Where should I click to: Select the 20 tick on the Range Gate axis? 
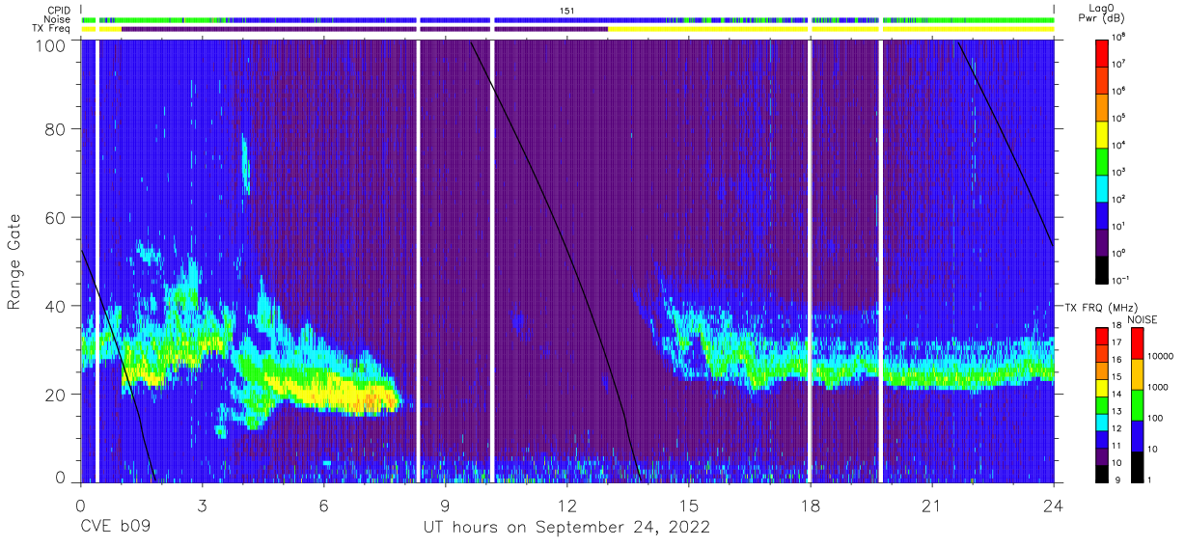55,395
